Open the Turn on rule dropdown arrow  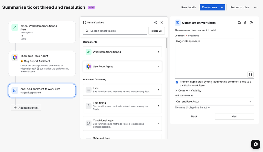tap(222, 7)
